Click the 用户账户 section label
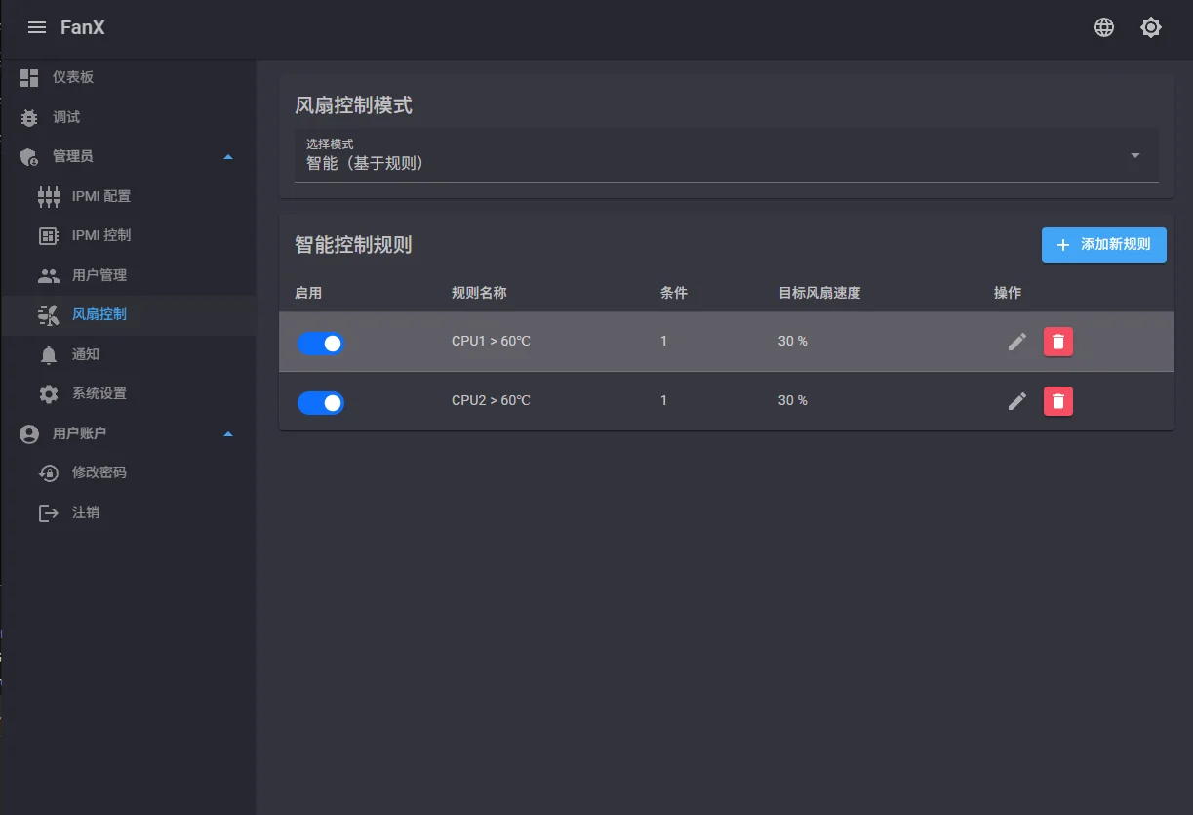This screenshot has height=815, width=1193. [x=80, y=434]
